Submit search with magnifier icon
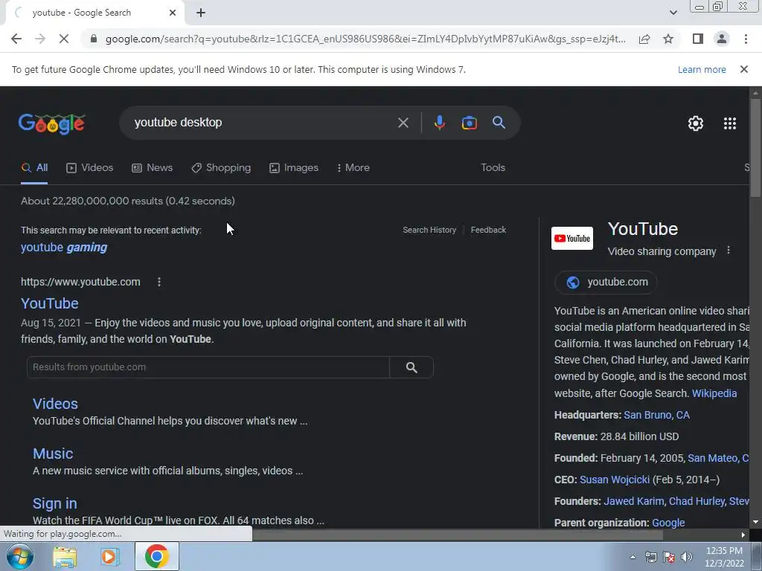The width and height of the screenshot is (762, 571). 499,123
